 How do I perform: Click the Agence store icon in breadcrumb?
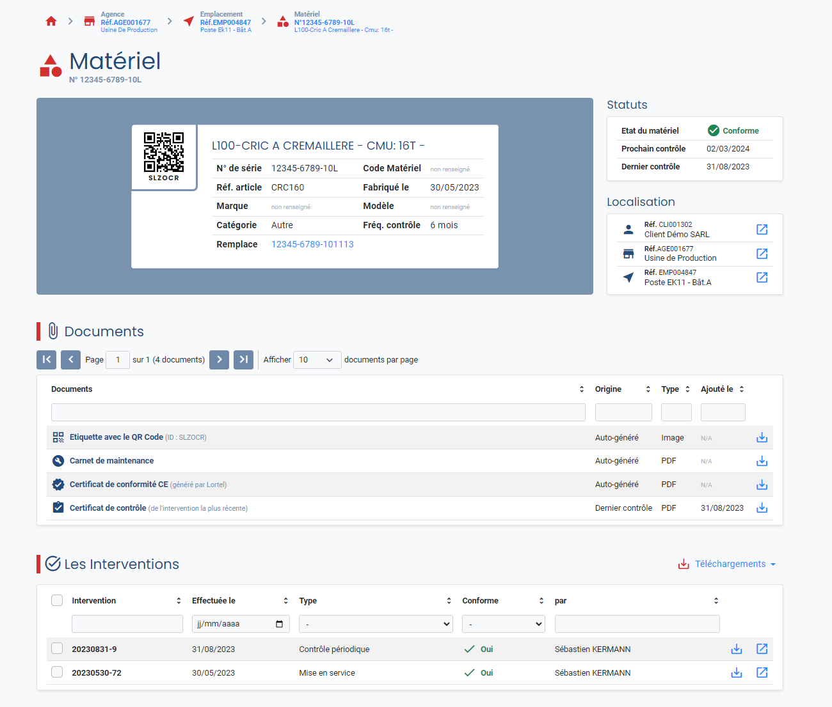point(90,21)
